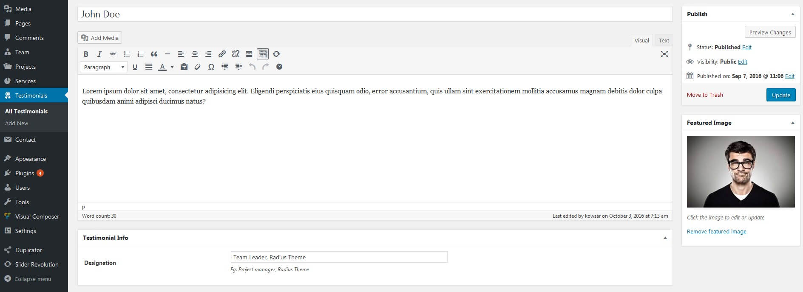Screen dimensions: 803x292
Task: Insert a link using the chain icon
Action: click(x=222, y=54)
